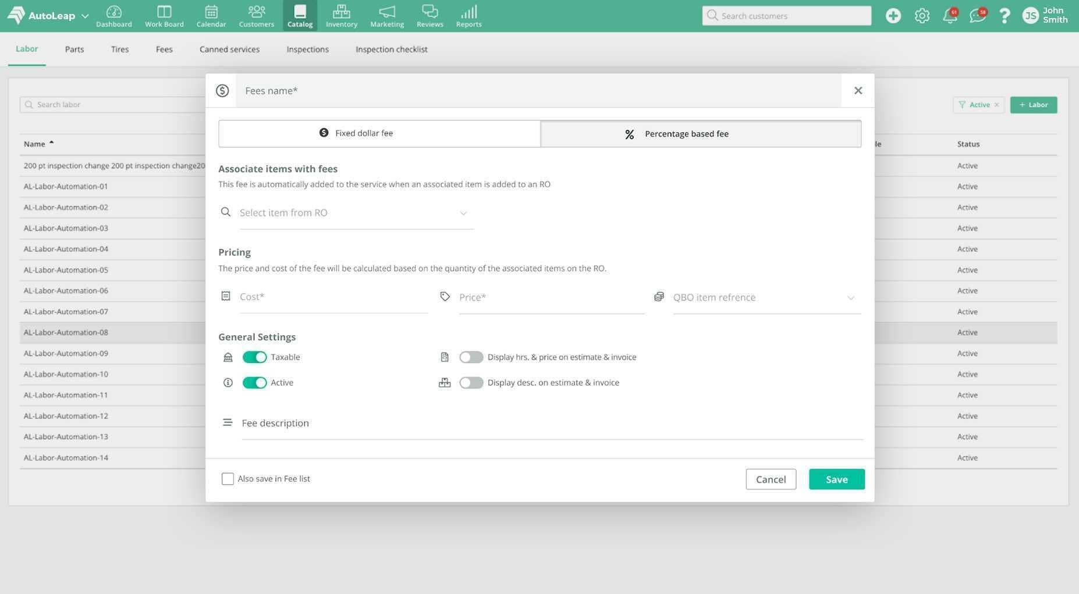This screenshot has width=1079, height=594.
Task: Enable Display hrs. & price on estimate
Action: coord(471,355)
